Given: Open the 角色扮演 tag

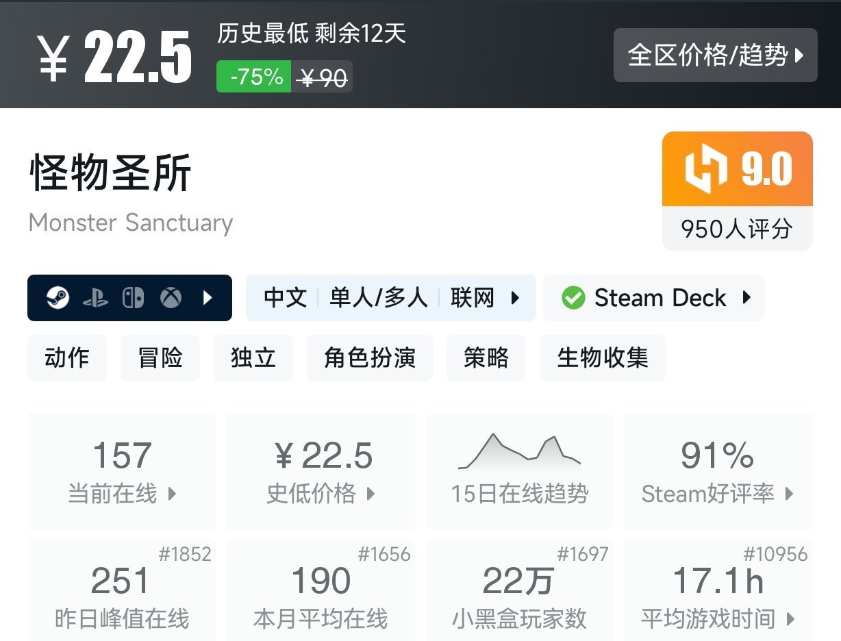Looking at the screenshot, I should 370,357.
